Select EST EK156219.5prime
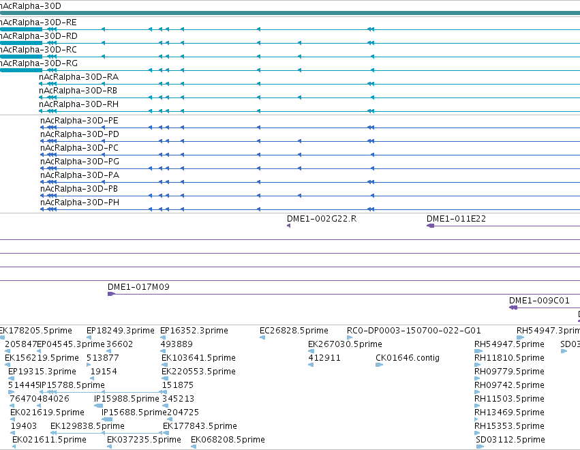 coord(42,358)
